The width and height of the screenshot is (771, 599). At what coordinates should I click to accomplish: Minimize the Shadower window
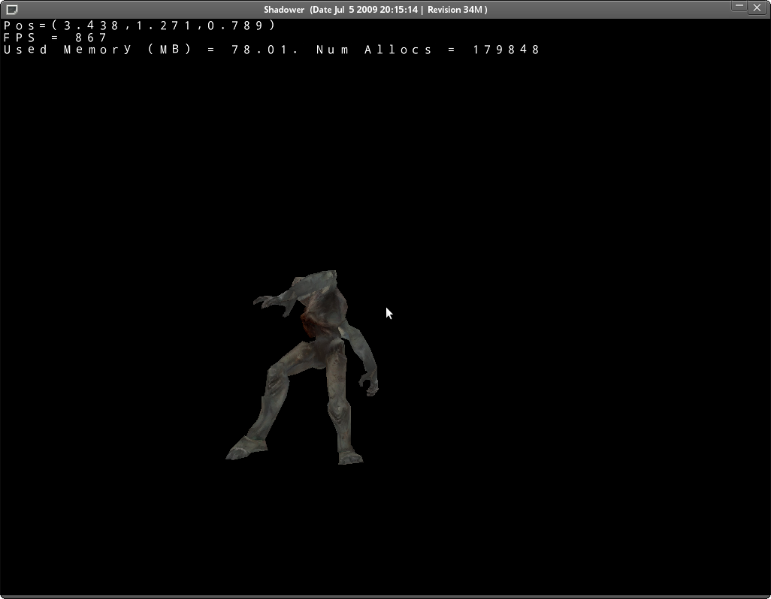pos(739,7)
